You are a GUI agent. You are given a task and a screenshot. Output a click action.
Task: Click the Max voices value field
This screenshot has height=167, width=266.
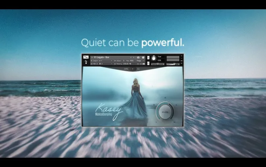pos(132,61)
